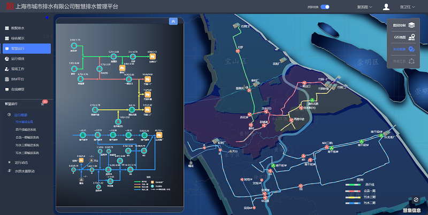Select 合流一期输送系统 in tree
This screenshot has height=215, width=428.
[x=27, y=137]
